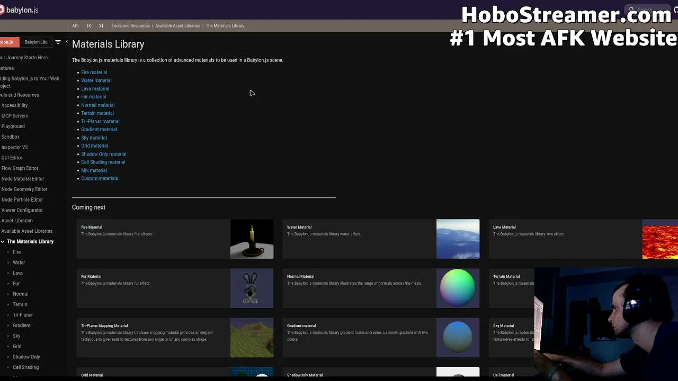
Task: Open Playground in the sidebar
Action: coord(13,127)
